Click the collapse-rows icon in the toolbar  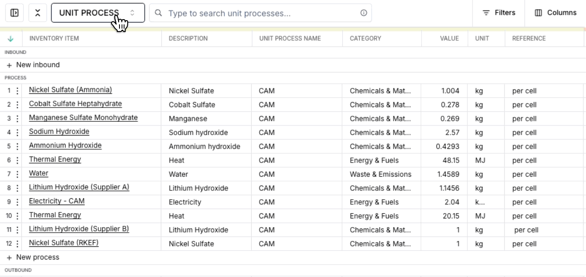pyautogui.click(x=38, y=12)
